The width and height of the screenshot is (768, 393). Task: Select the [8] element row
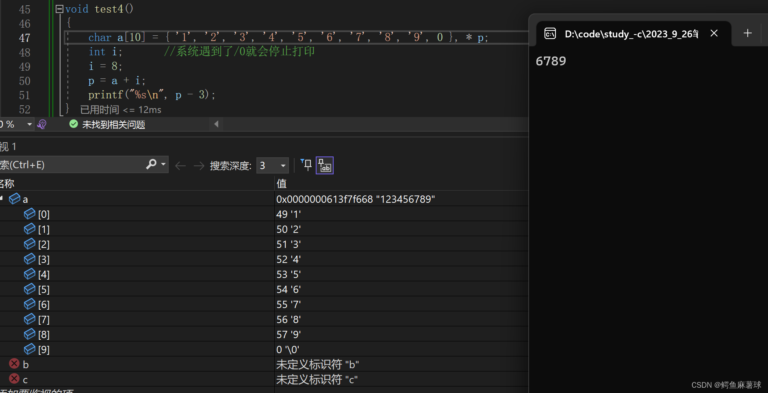[264, 334]
